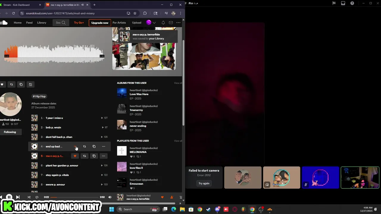This screenshot has height=214, width=381.
Task: Mute tab via speaker icon on SoundCloud tab
Action: tap(82, 5)
